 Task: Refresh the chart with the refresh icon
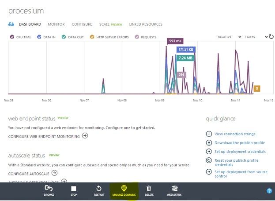coord(271,37)
